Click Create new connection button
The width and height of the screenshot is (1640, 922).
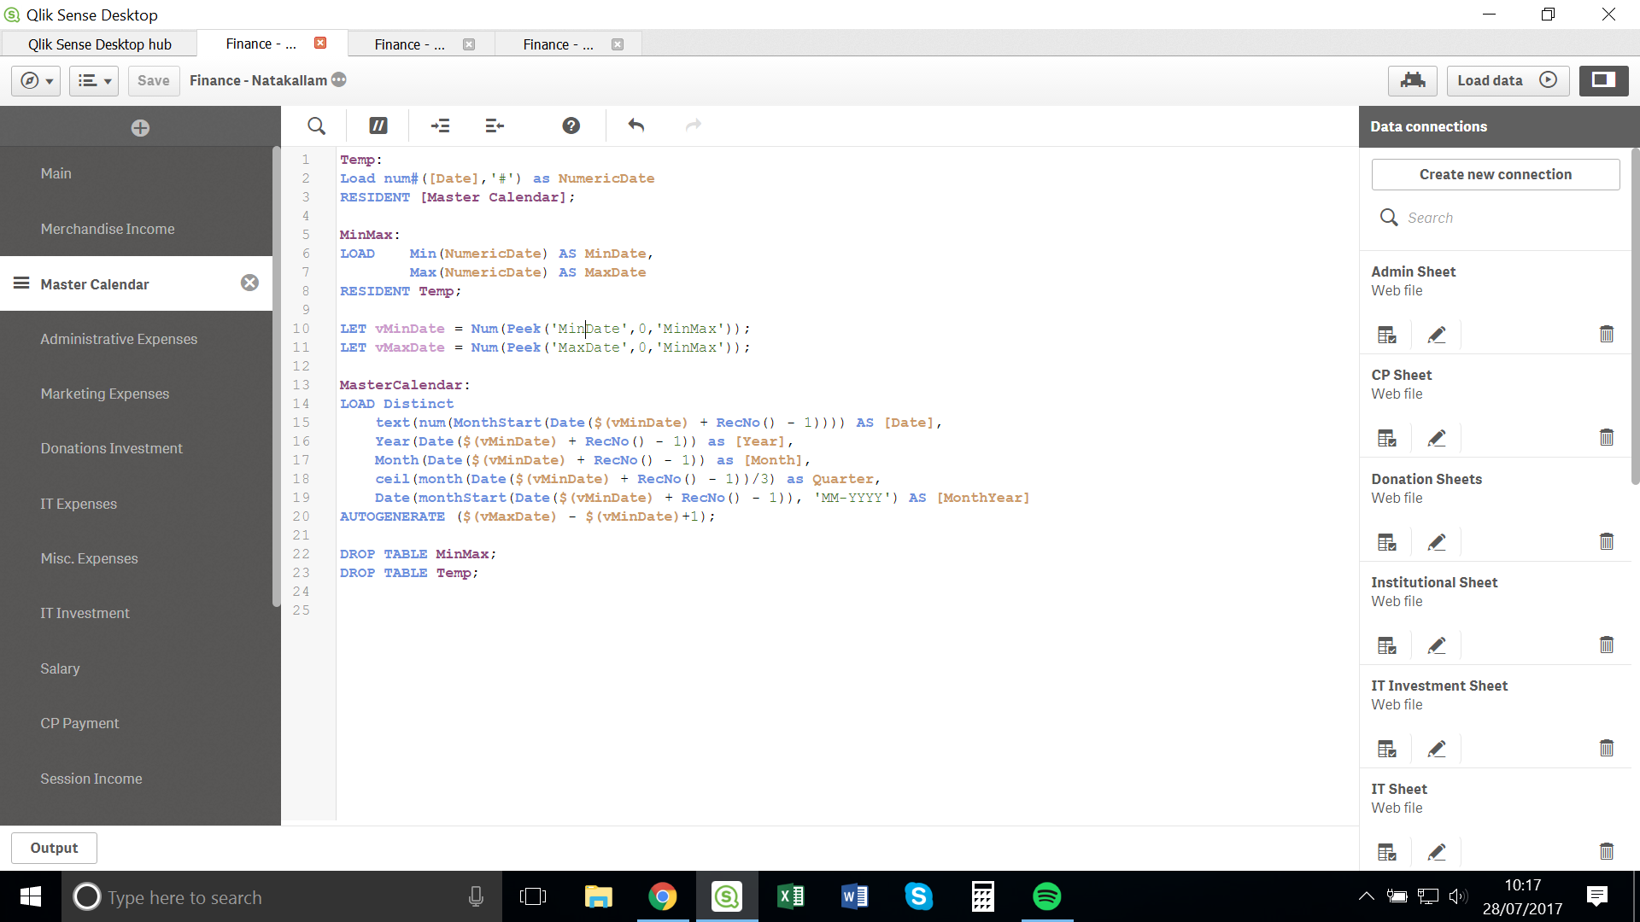tap(1495, 174)
